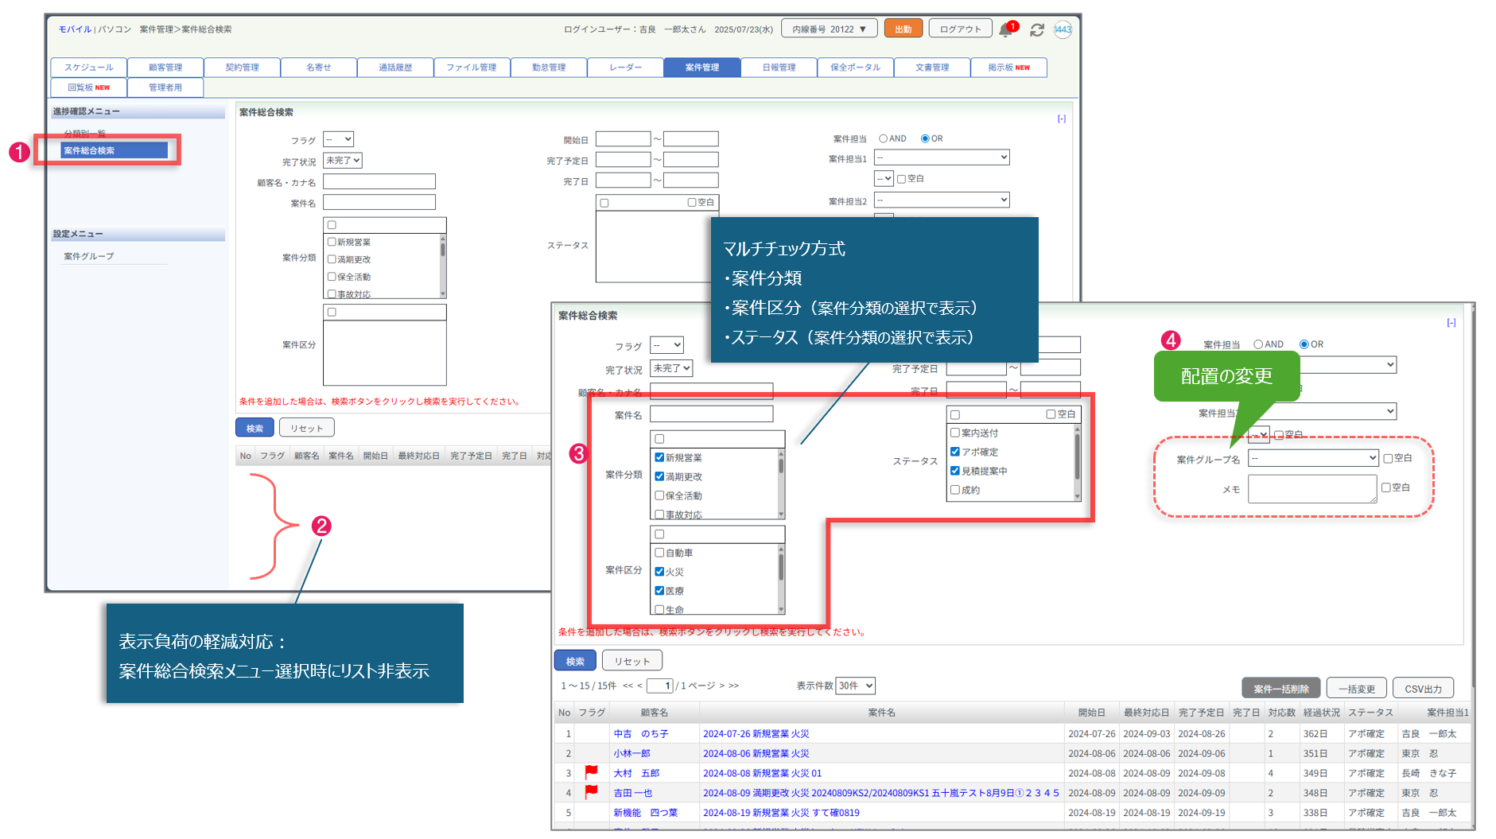
Task: Open 案件担当2 dropdown in back window
Action: tap(942, 200)
